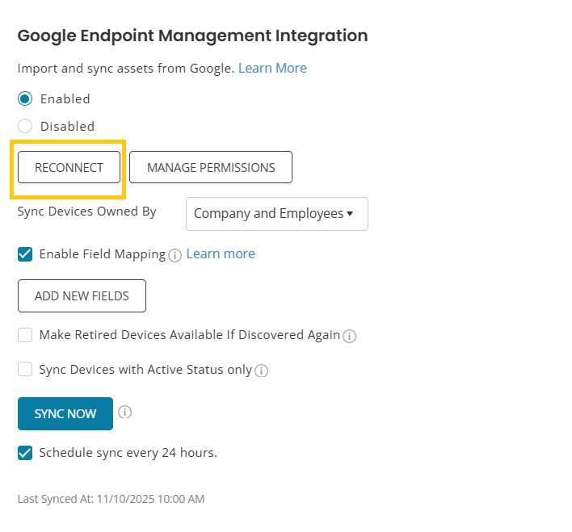Click info icon beside Active Status only option
This screenshot has width=572, height=532.
pyautogui.click(x=261, y=371)
